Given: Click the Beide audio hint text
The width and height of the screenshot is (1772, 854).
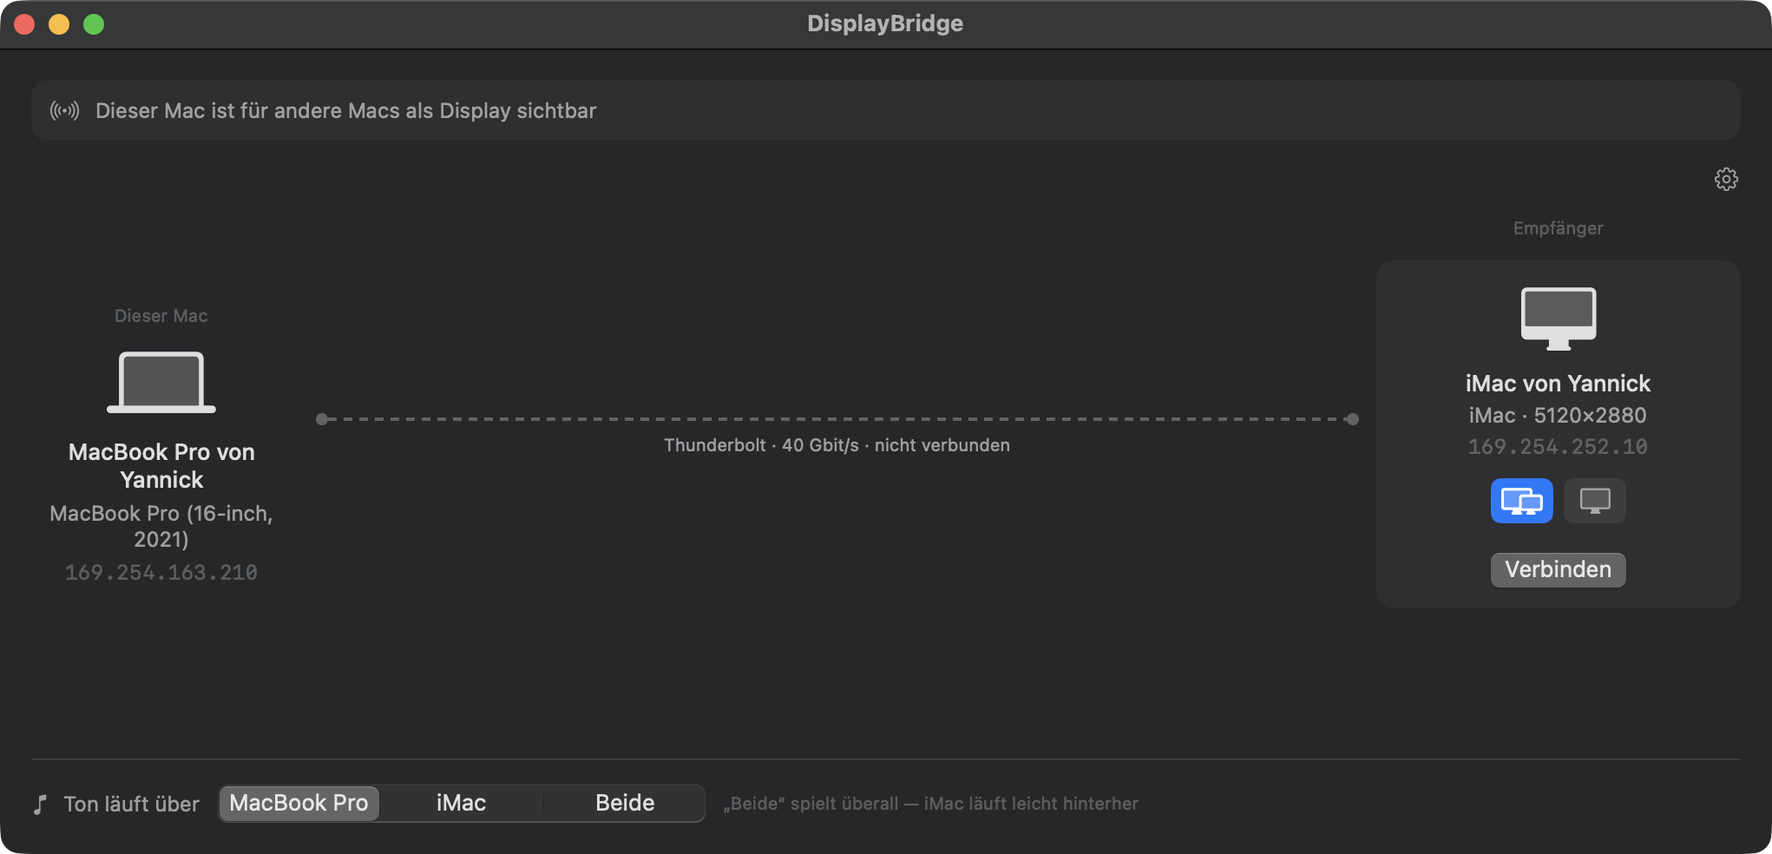Looking at the screenshot, I should (930, 804).
